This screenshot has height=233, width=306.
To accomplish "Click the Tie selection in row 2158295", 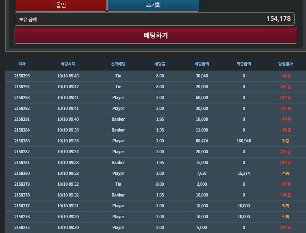I will (x=118, y=76).
